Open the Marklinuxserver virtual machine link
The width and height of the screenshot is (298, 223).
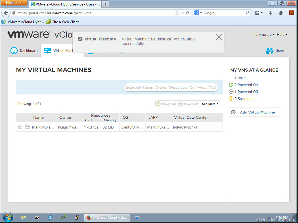(43, 127)
